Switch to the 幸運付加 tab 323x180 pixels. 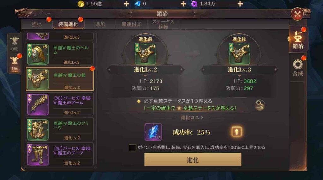[x=132, y=24]
